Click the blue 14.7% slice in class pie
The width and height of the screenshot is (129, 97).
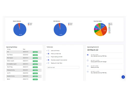click(x=102, y=26)
